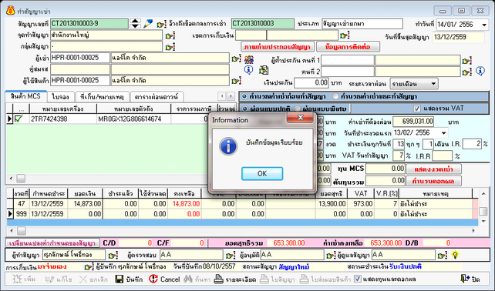Click the pen edit icon beside contract number
This screenshot has height=291, width=495.
[148, 24]
